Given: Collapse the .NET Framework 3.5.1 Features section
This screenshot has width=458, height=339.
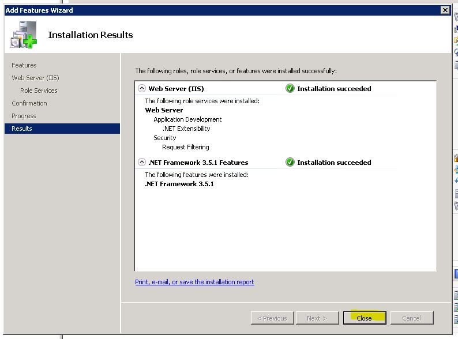Looking at the screenshot, I should (x=142, y=162).
